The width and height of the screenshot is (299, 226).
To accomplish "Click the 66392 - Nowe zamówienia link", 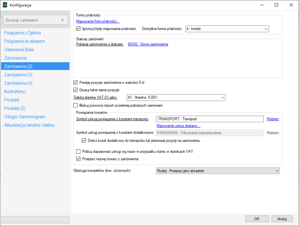I will point(148,44).
